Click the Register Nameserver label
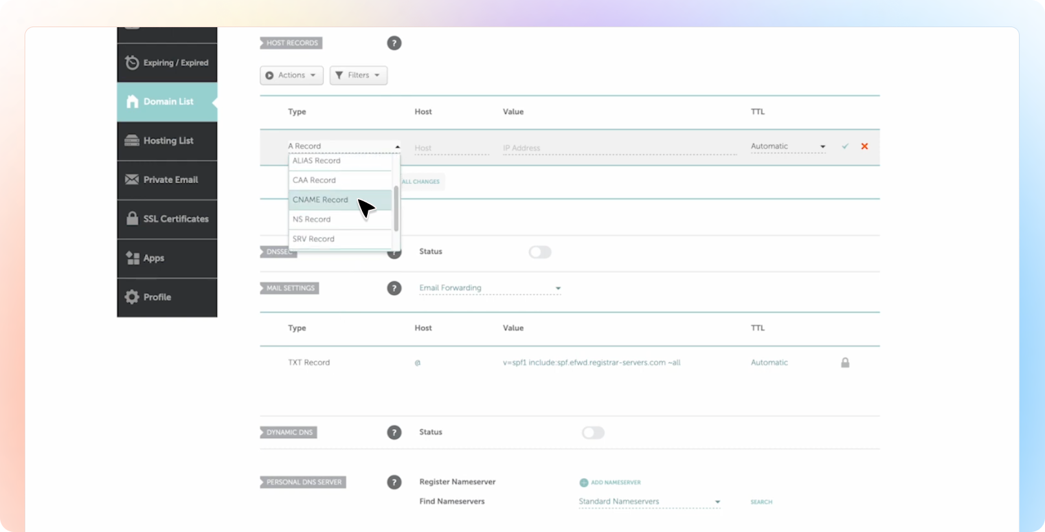The height and width of the screenshot is (532, 1045). point(457,482)
